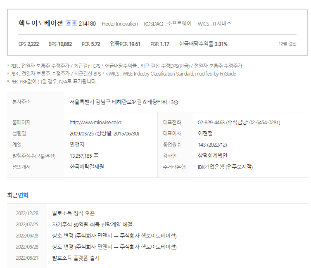Select the history date 2022/07/25
The image size is (311, 268).
[x=27, y=225]
